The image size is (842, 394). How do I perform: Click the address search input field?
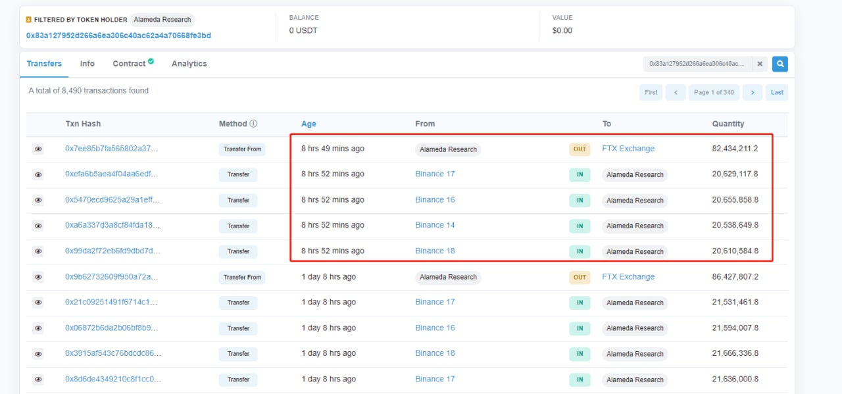(698, 64)
